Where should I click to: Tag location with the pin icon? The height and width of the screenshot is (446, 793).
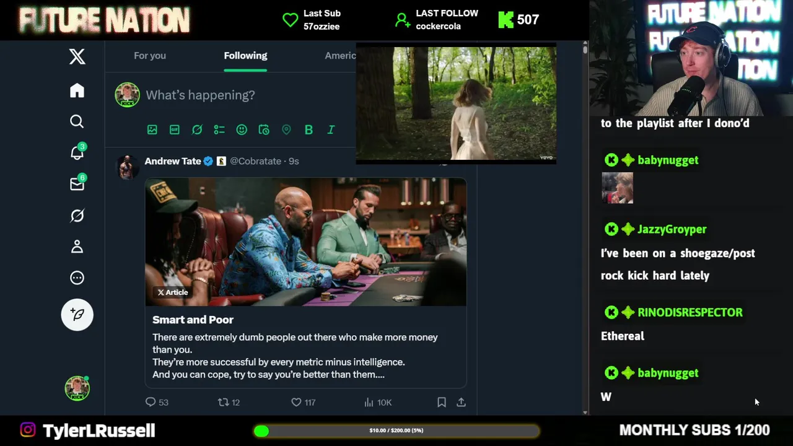(286, 129)
